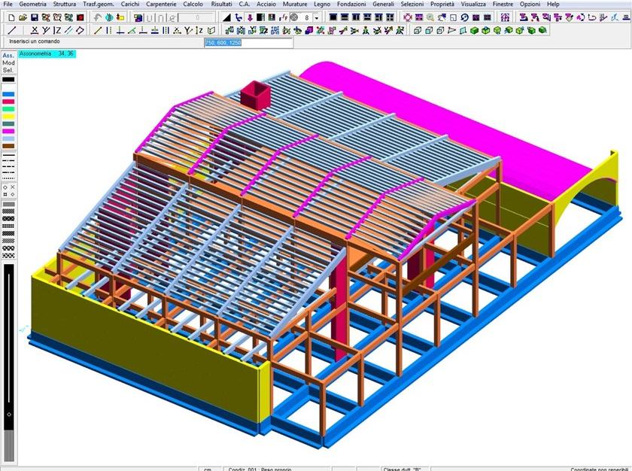
Task: Click the Open folder icon
Action: tap(23, 17)
